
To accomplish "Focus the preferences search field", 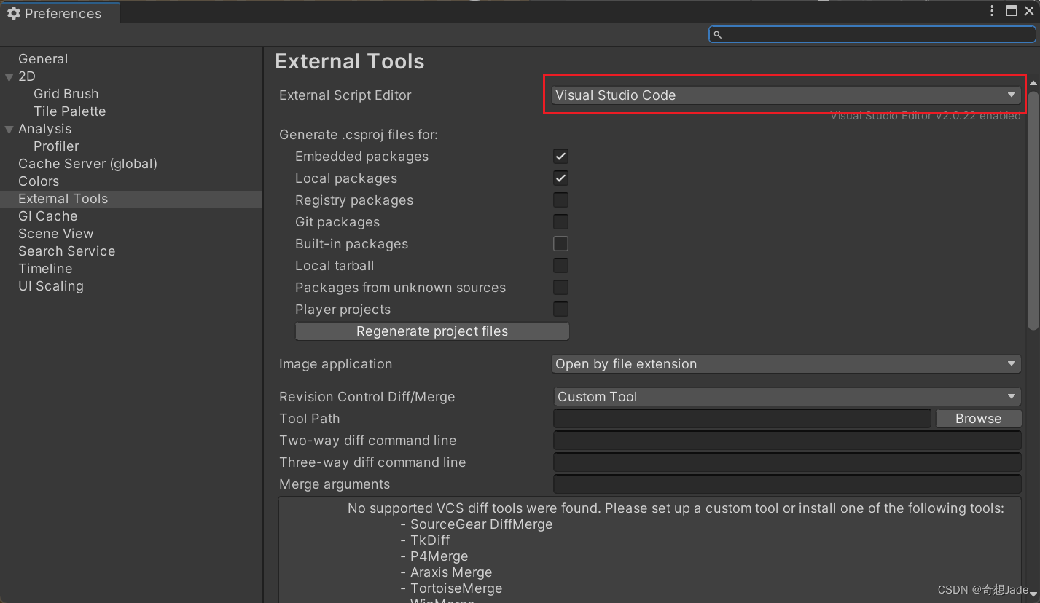I will 872,34.
